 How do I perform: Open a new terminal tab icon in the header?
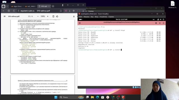(80, 23)
